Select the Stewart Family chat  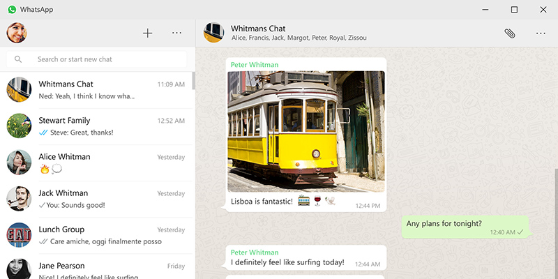(98, 126)
